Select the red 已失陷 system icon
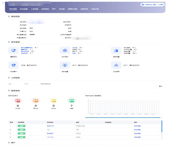 click(18, 101)
